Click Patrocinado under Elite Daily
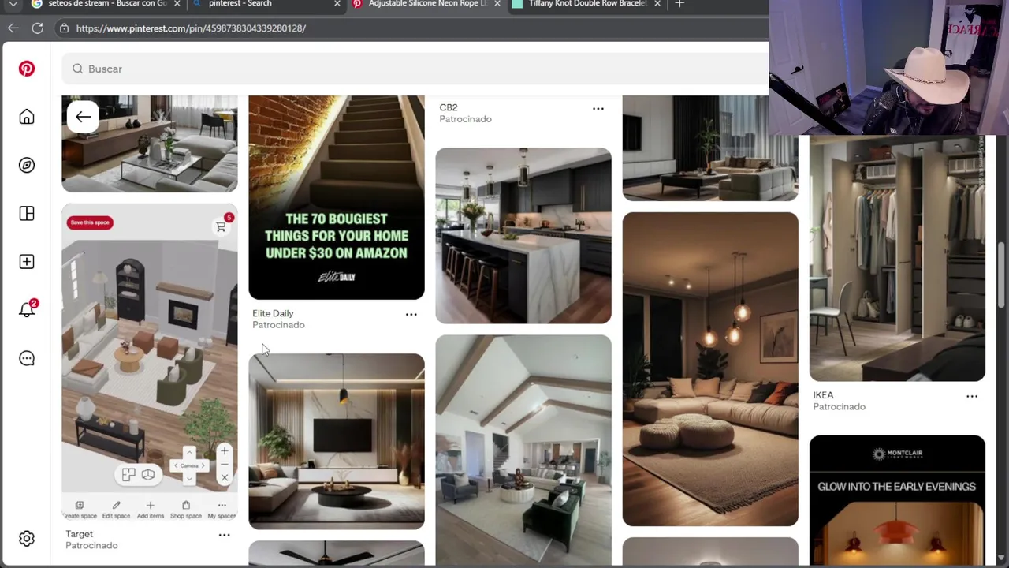1009x568 pixels. pos(278,325)
